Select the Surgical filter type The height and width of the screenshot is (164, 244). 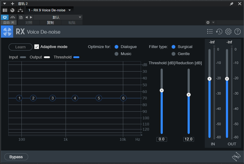(173, 47)
